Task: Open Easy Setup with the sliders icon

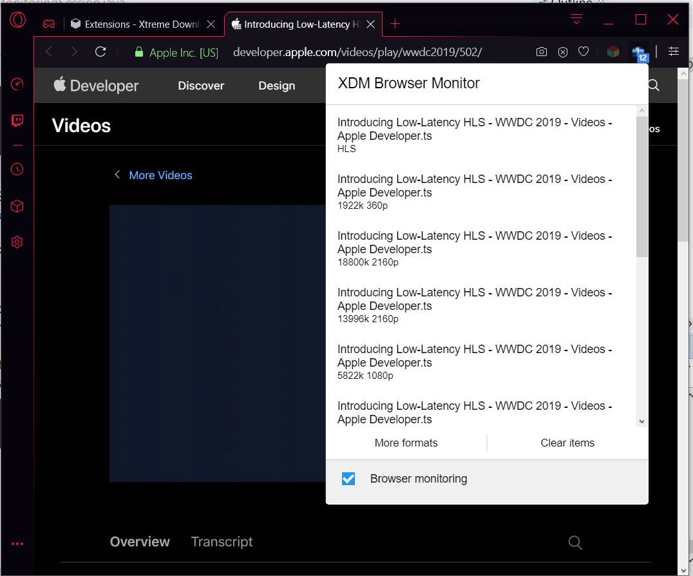Action: click(674, 52)
